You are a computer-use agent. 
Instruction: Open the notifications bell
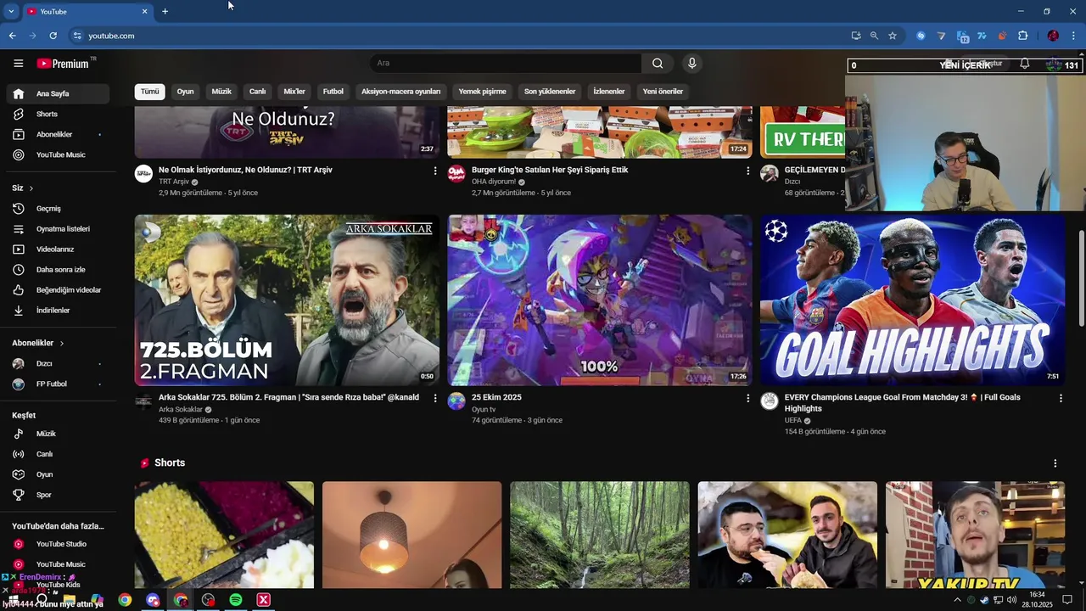tap(1025, 64)
